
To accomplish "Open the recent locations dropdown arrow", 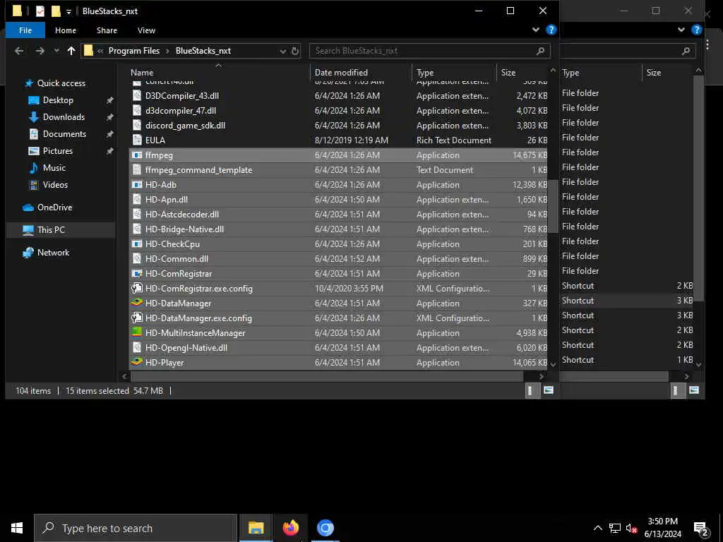I will coord(56,51).
